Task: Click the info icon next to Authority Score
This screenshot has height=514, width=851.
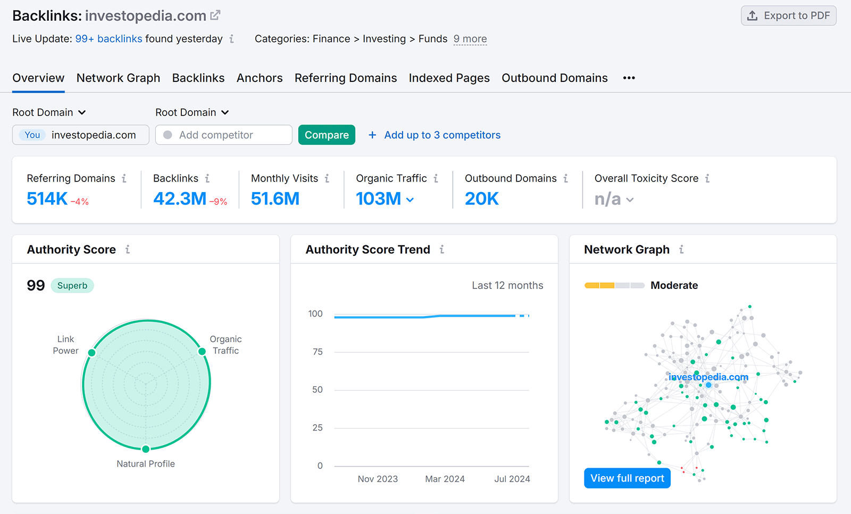Action: pos(128,249)
